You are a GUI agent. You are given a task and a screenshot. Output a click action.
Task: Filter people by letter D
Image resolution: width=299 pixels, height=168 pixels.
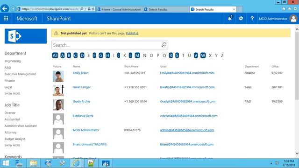(x=82, y=55)
